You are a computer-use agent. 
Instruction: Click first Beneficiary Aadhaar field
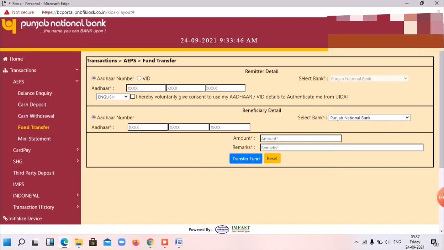pos(148,127)
